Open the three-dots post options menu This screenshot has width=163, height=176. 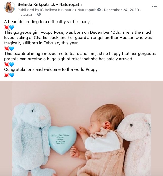(x=154, y=7)
